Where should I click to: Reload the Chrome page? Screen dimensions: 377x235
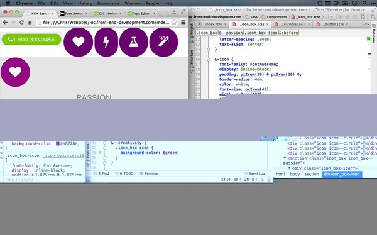coord(21,23)
